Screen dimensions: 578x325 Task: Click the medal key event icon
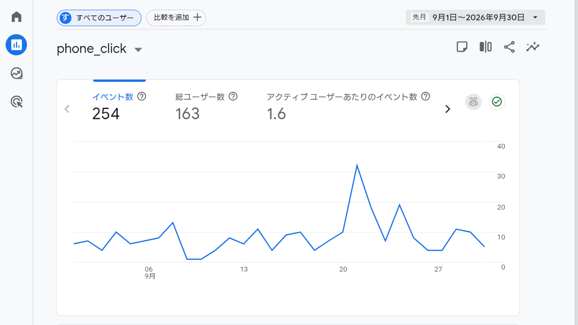pos(473,102)
